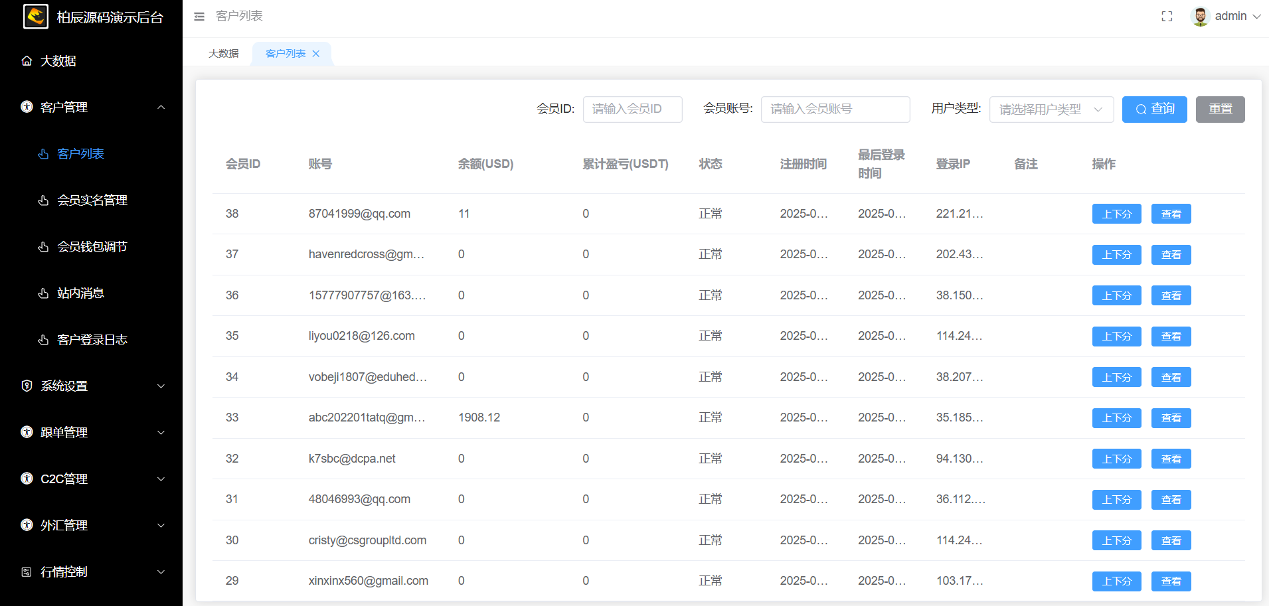This screenshot has width=1269, height=606.
Task: Click 查看 for 48046993@qq.com
Action: pos(1171,500)
